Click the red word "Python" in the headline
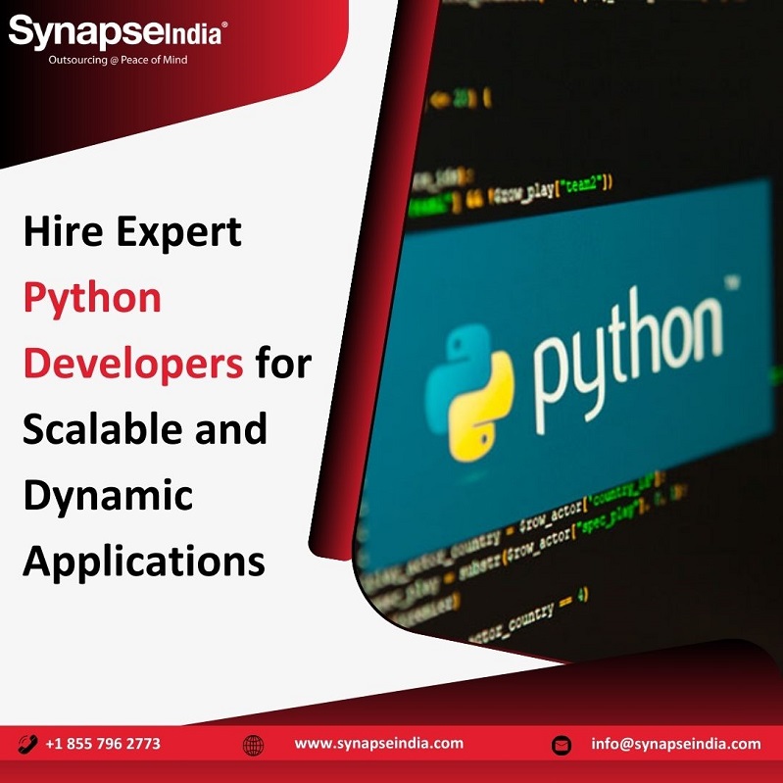The width and height of the screenshot is (783, 783). click(x=92, y=298)
